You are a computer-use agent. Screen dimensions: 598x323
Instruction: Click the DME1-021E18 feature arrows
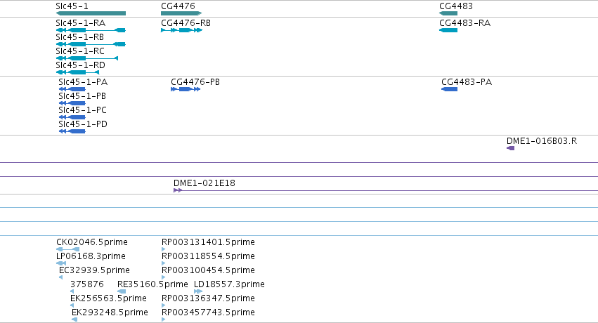[x=178, y=190]
